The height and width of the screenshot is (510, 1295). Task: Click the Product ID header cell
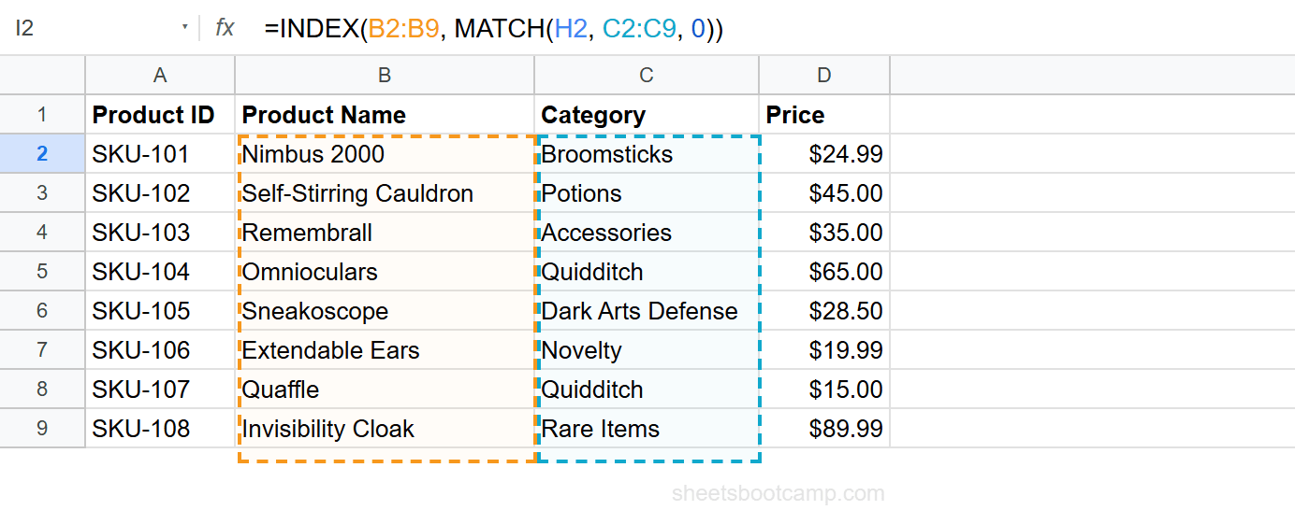click(160, 115)
